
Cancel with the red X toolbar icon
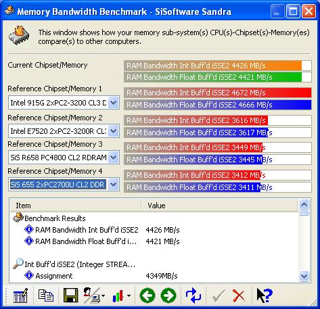tap(239, 295)
